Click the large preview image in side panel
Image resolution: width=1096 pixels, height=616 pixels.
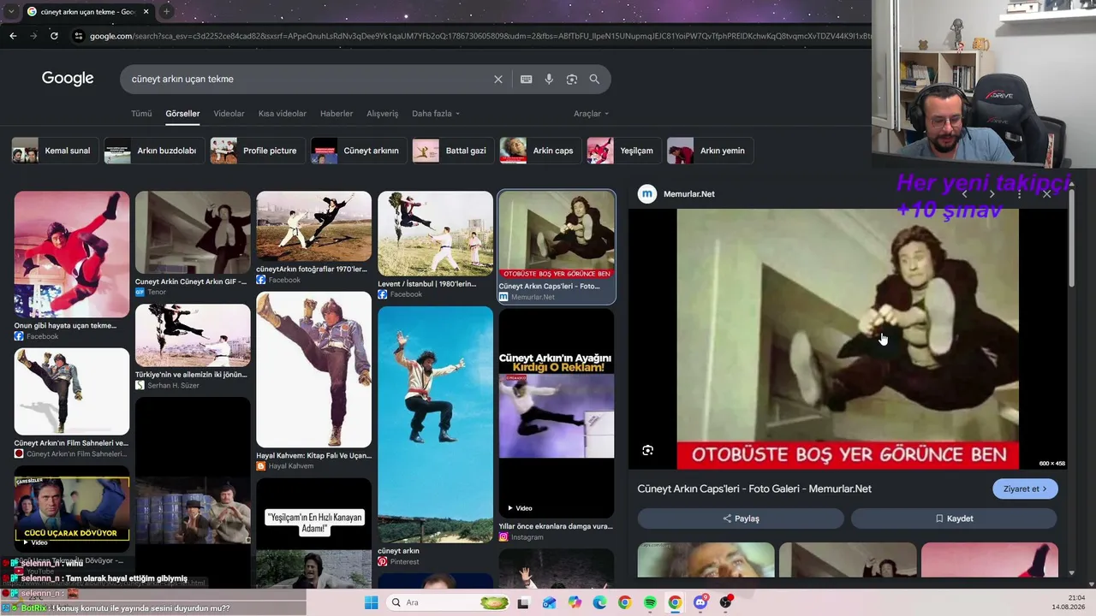click(x=848, y=339)
